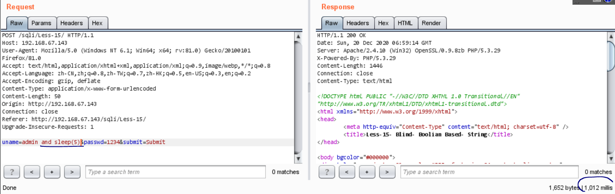615x194 pixels.
Task: Go to next match in Request search
Action: pos(72,172)
